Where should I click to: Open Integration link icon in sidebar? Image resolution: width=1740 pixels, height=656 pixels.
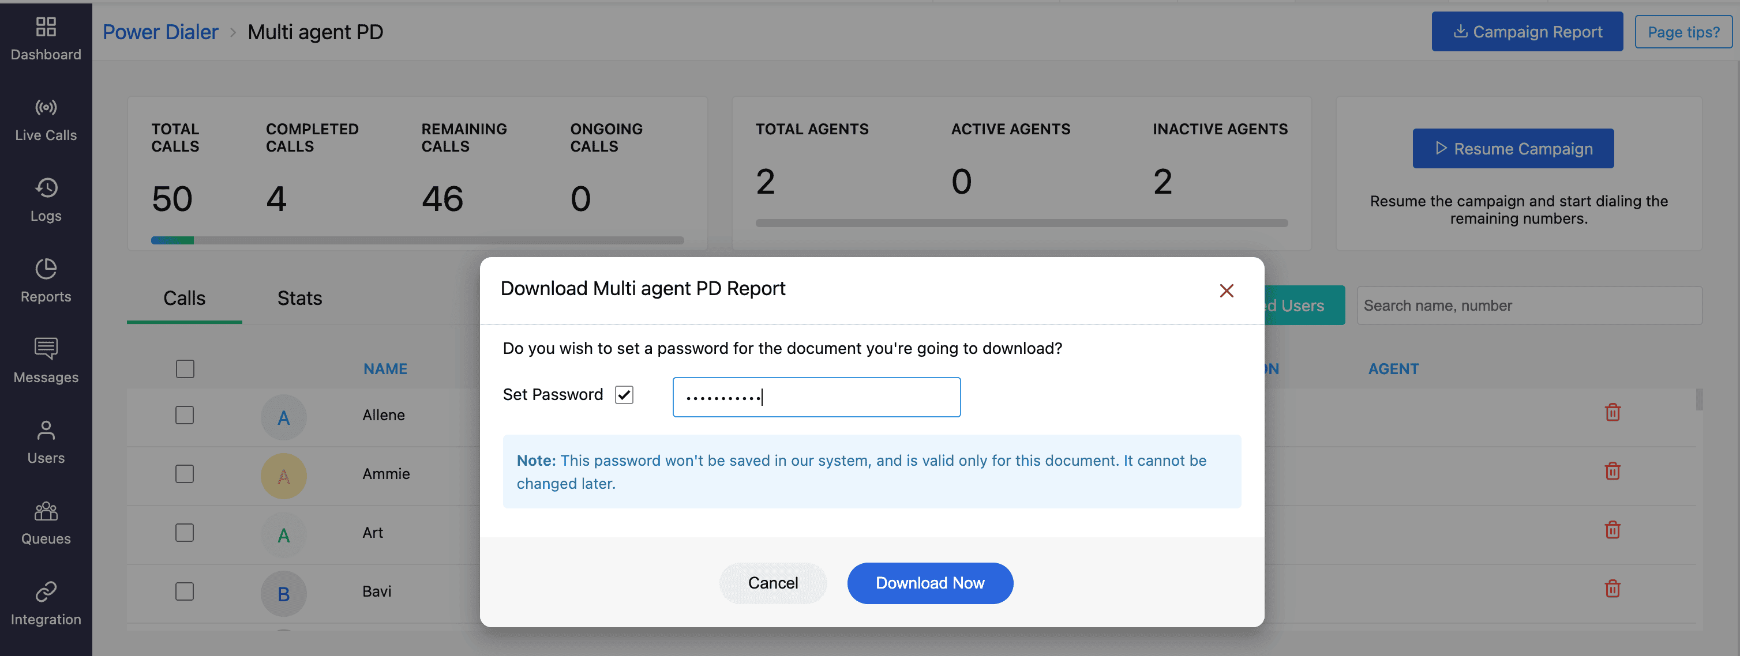coord(45,591)
